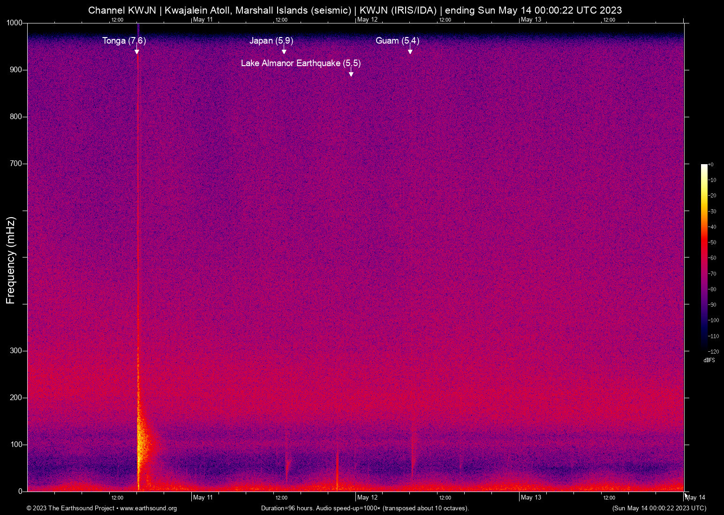Click the 1000 frequency axis value

pyautogui.click(x=14, y=22)
